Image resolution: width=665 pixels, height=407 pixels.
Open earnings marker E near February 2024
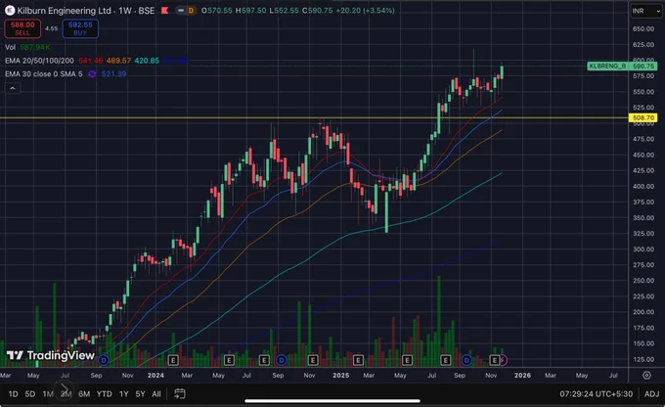[173, 360]
